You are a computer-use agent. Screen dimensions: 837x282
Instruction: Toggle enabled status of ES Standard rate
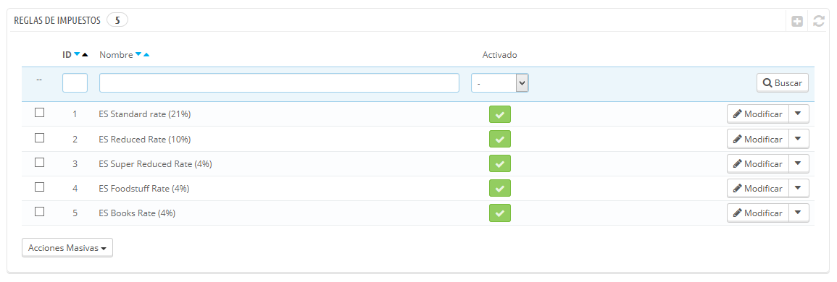point(499,114)
